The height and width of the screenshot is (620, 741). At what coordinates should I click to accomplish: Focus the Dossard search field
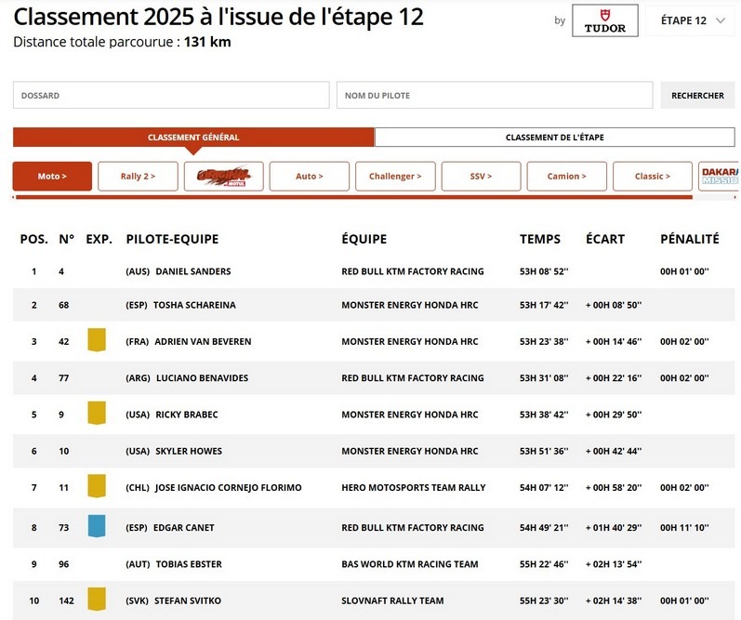click(x=171, y=95)
